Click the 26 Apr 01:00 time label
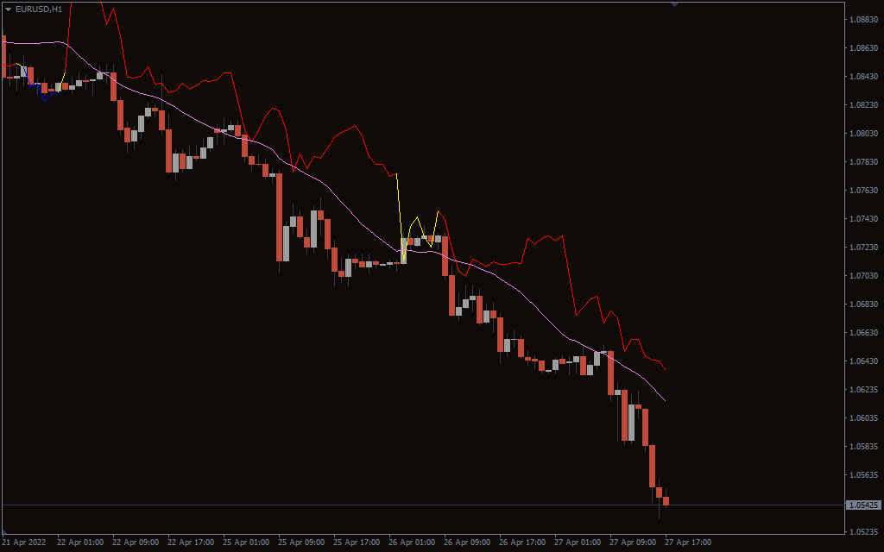Image resolution: width=884 pixels, height=552 pixels. coord(413,543)
